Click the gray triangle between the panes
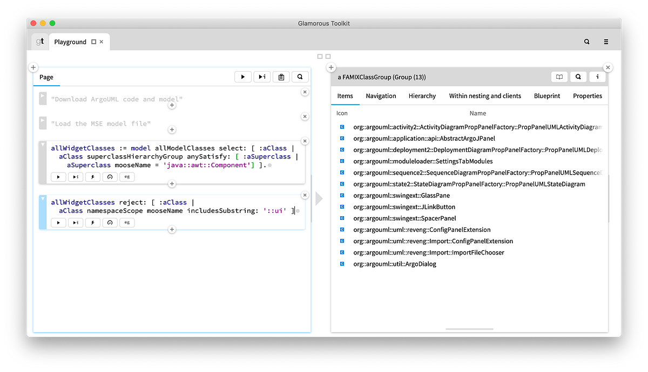The image size is (648, 372). 319,198
